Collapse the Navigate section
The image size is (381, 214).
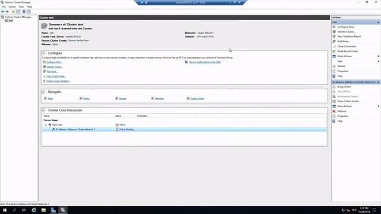pos(43,92)
